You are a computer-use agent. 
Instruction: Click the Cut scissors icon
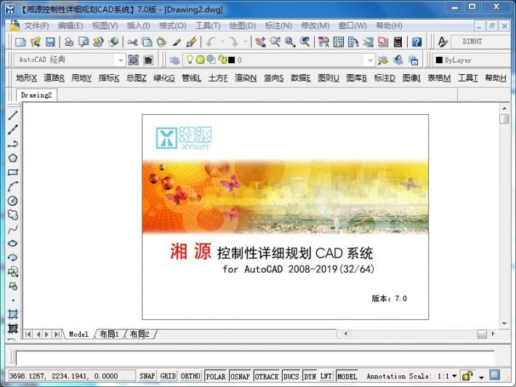(x=132, y=42)
